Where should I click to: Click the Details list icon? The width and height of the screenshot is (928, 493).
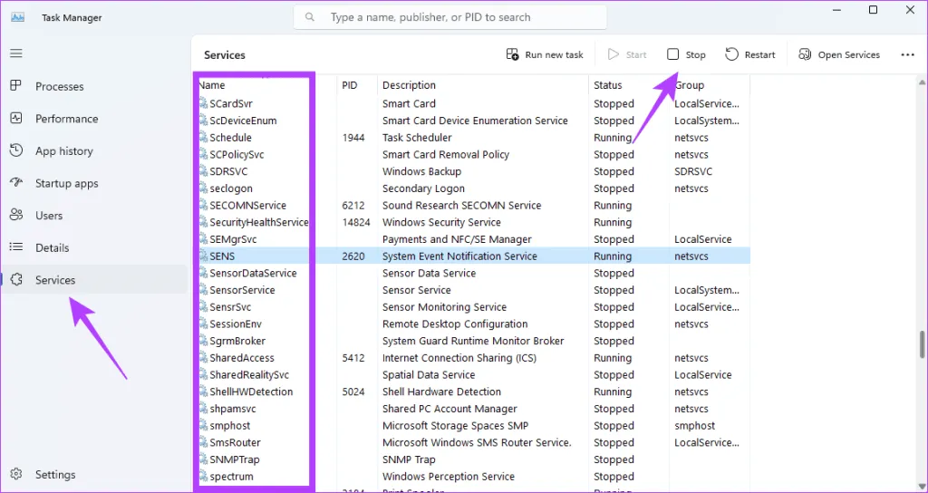(15, 247)
